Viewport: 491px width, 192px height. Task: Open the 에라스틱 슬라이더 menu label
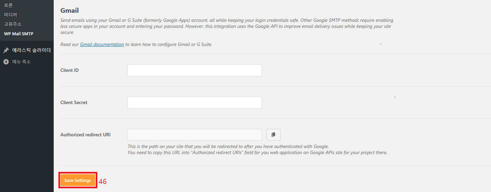click(x=32, y=50)
